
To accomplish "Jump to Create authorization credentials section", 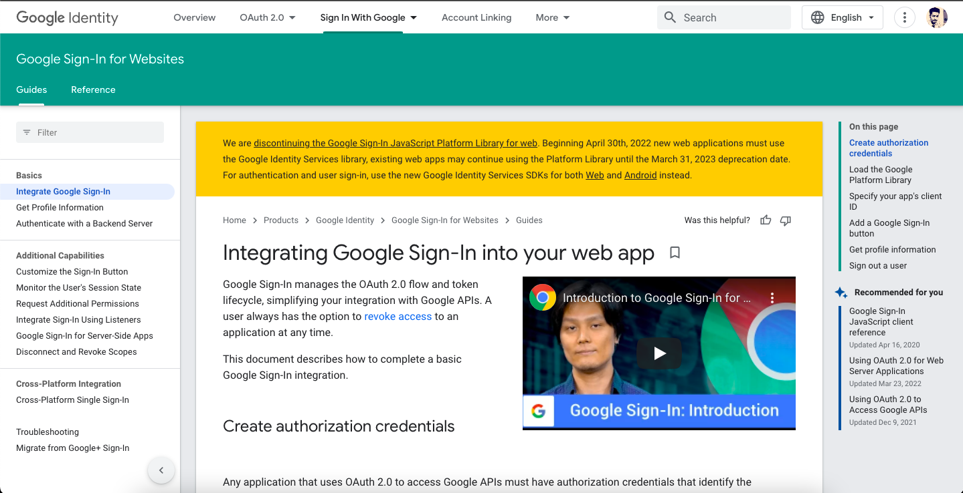I will [x=889, y=148].
